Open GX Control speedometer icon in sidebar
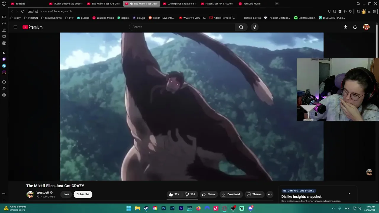The image size is (379, 213). click(x=4, y=24)
